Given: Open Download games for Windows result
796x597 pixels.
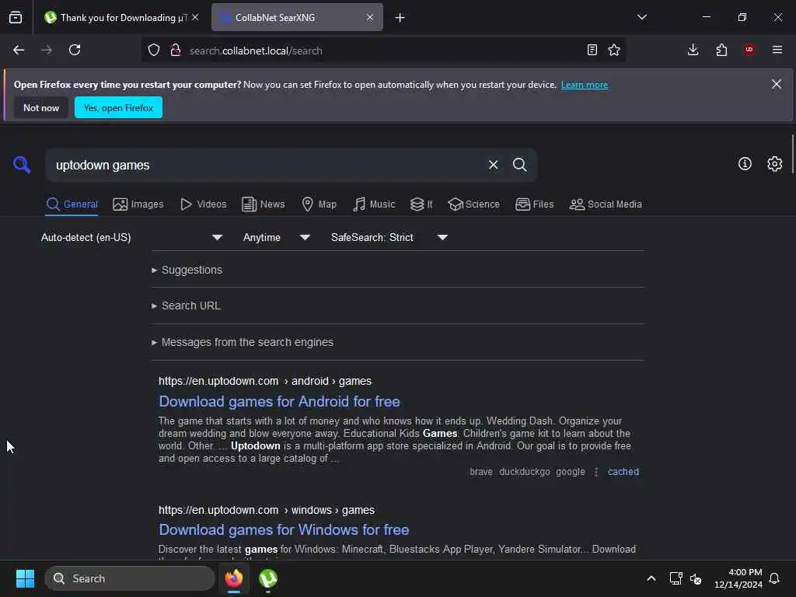Looking at the screenshot, I should (x=284, y=530).
